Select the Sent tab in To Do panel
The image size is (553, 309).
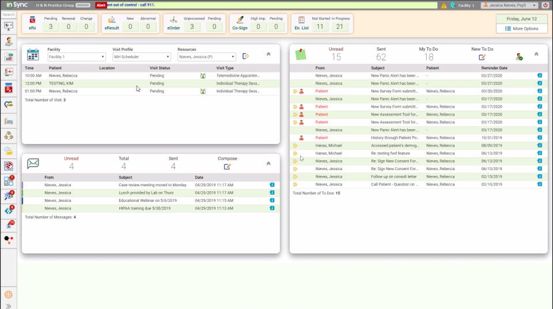[381, 54]
